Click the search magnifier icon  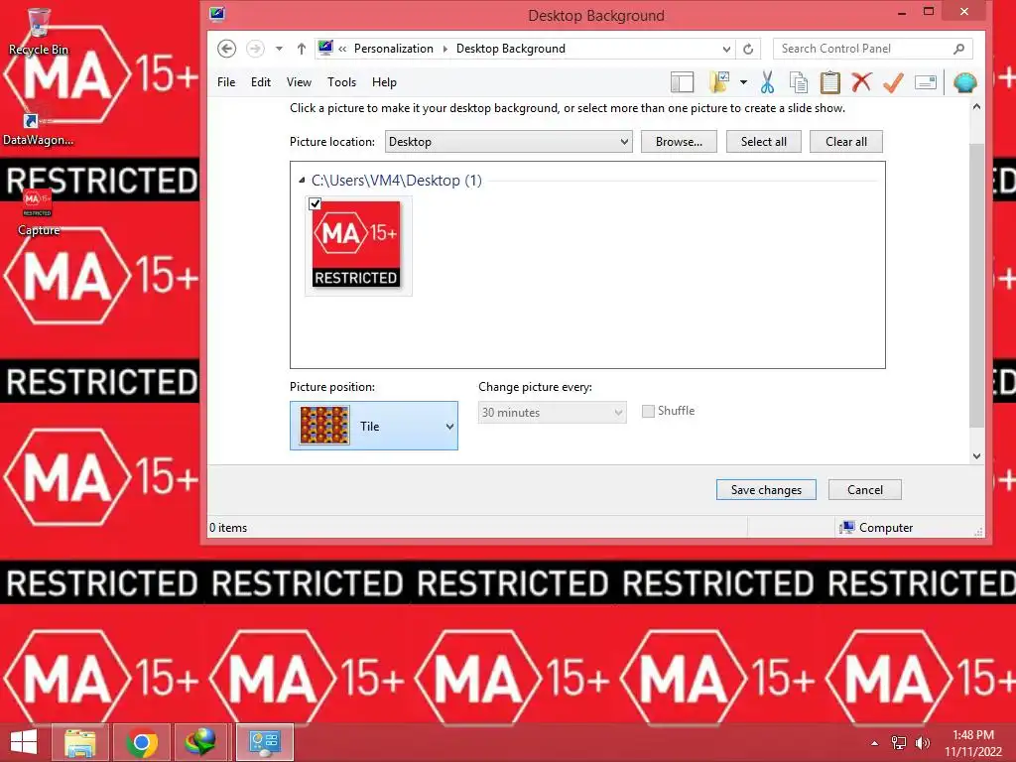959,49
